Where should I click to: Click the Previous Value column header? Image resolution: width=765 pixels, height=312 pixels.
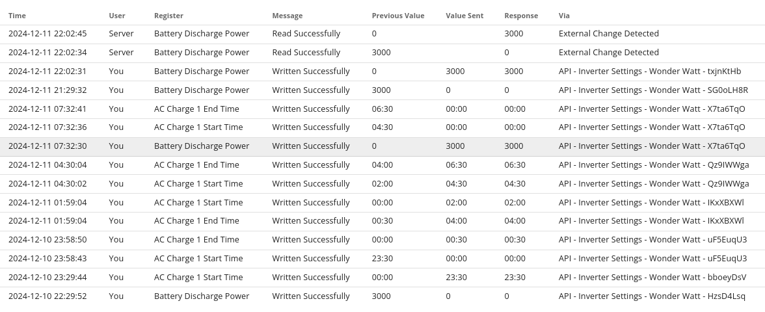point(398,16)
